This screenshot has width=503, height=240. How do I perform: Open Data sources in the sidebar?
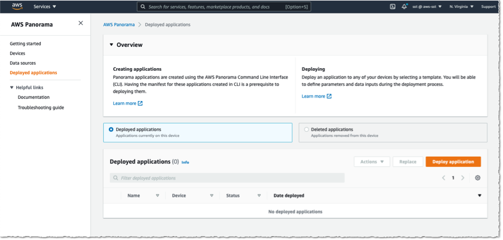(23, 63)
